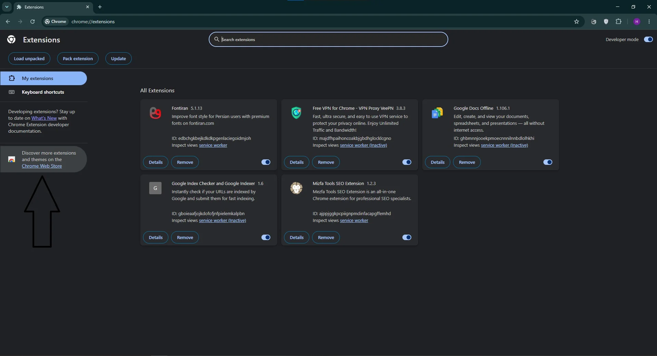Select My extensions in the sidebar

tap(43, 78)
